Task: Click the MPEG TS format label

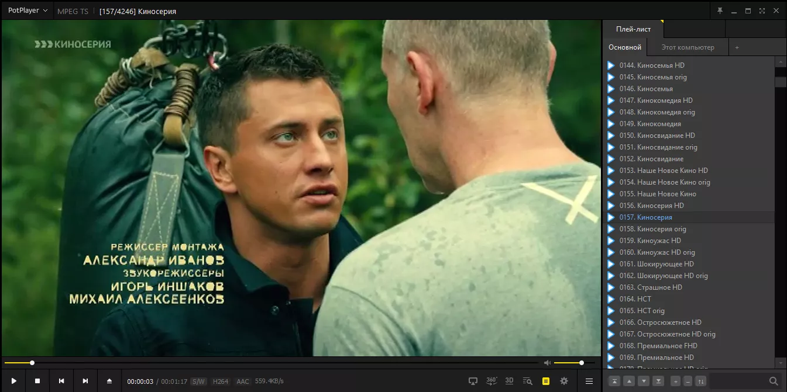Action: pyautogui.click(x=73, y=11)
